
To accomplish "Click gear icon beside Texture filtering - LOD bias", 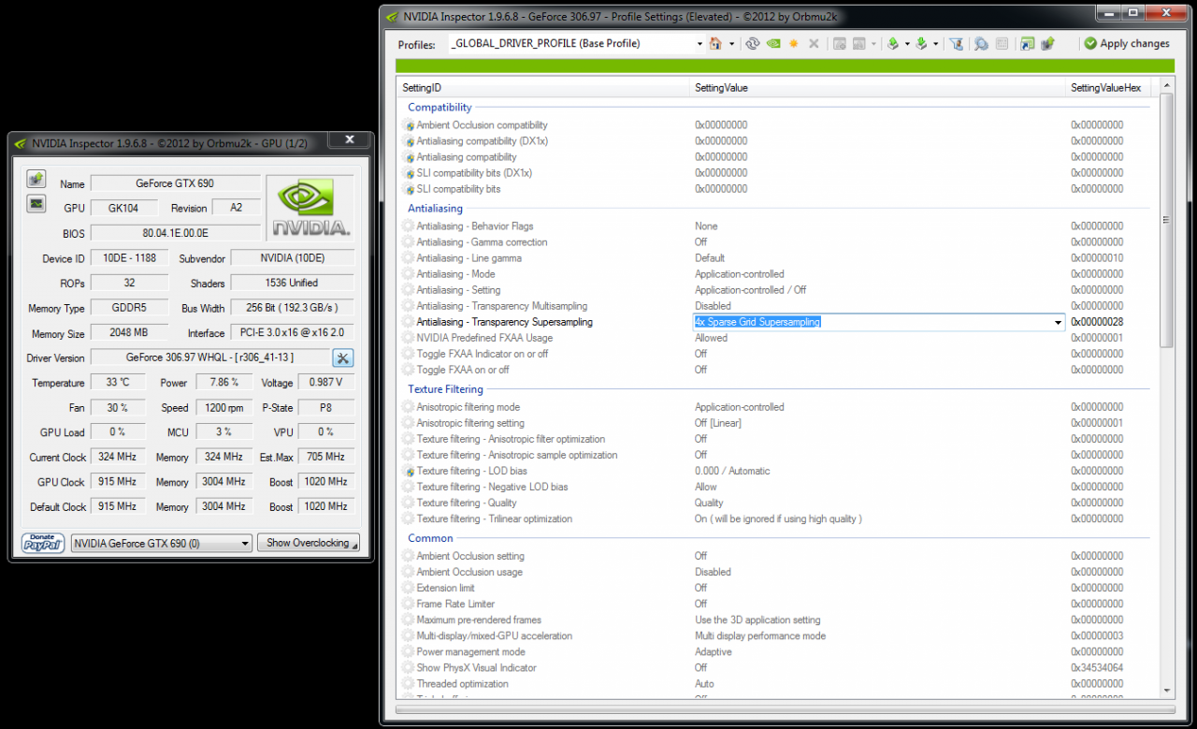I will (409, 472).
